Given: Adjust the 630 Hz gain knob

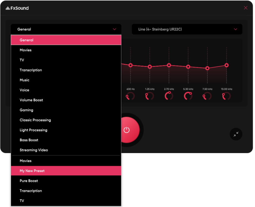Looking at the screenshot, I should pos(130,95).
